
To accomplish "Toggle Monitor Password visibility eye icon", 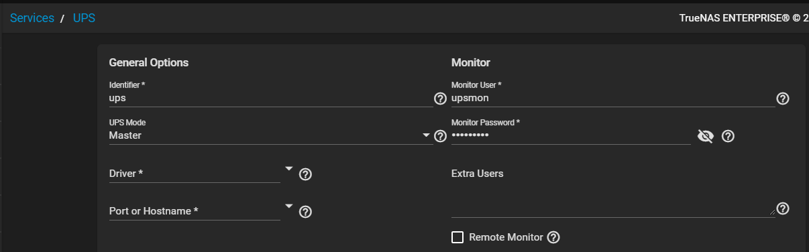I will click(x=705, y=137).
